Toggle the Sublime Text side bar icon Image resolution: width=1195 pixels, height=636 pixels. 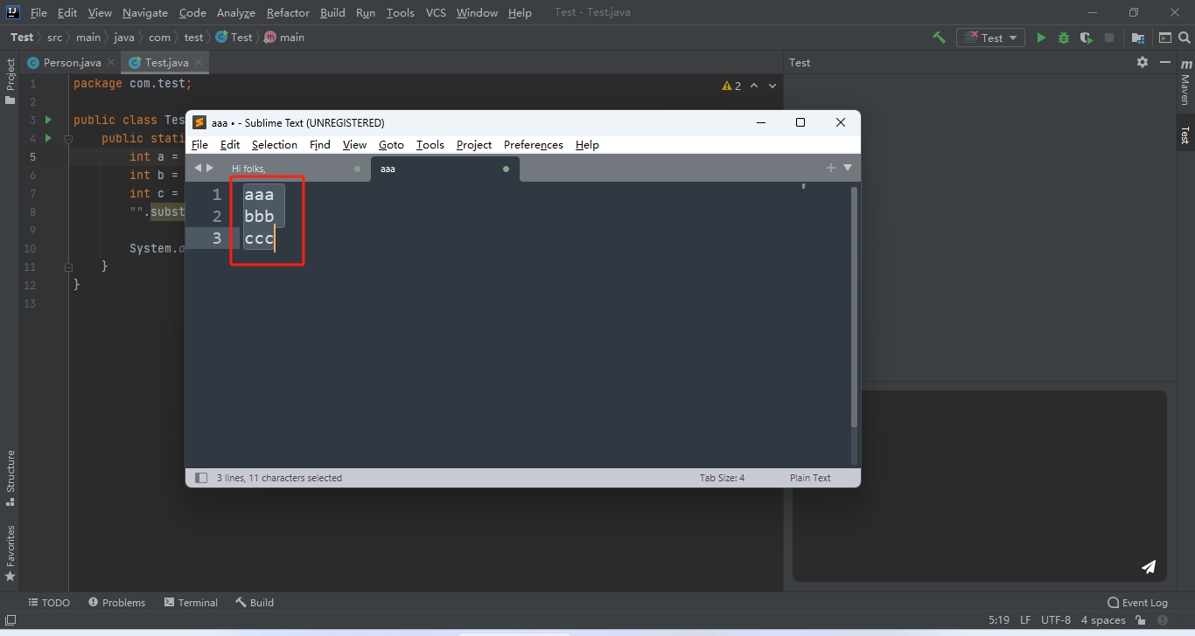click(201, 478)
